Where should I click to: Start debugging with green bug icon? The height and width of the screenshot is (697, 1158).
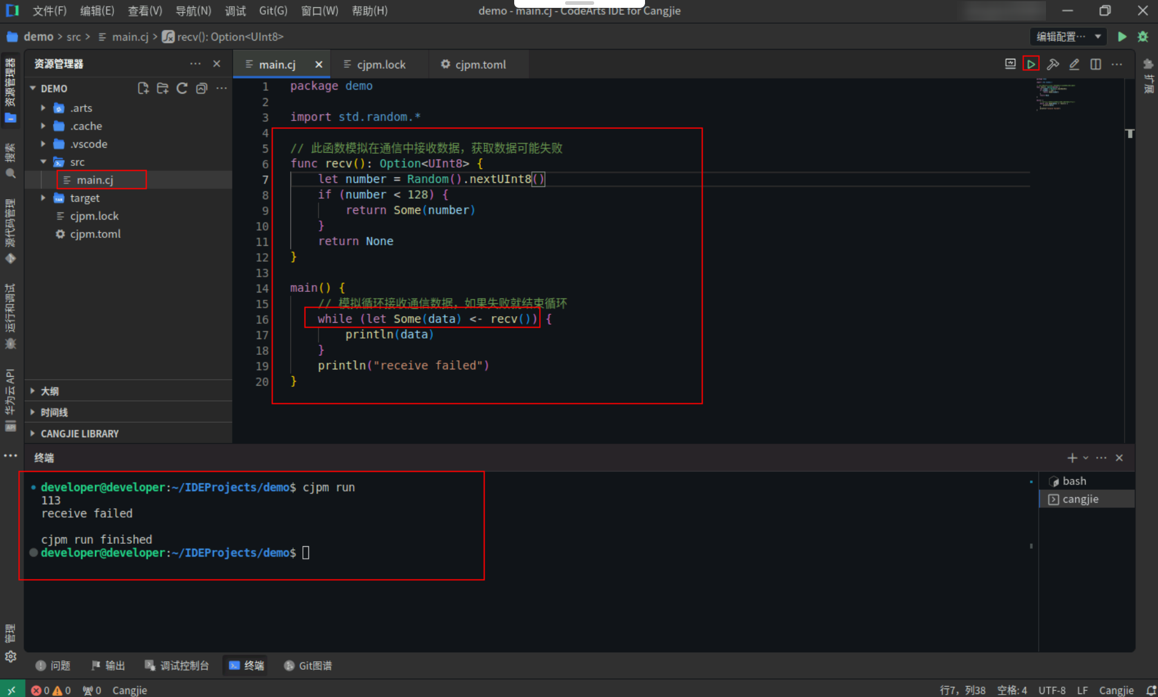pyautogui.click(x=1143, y=37)
